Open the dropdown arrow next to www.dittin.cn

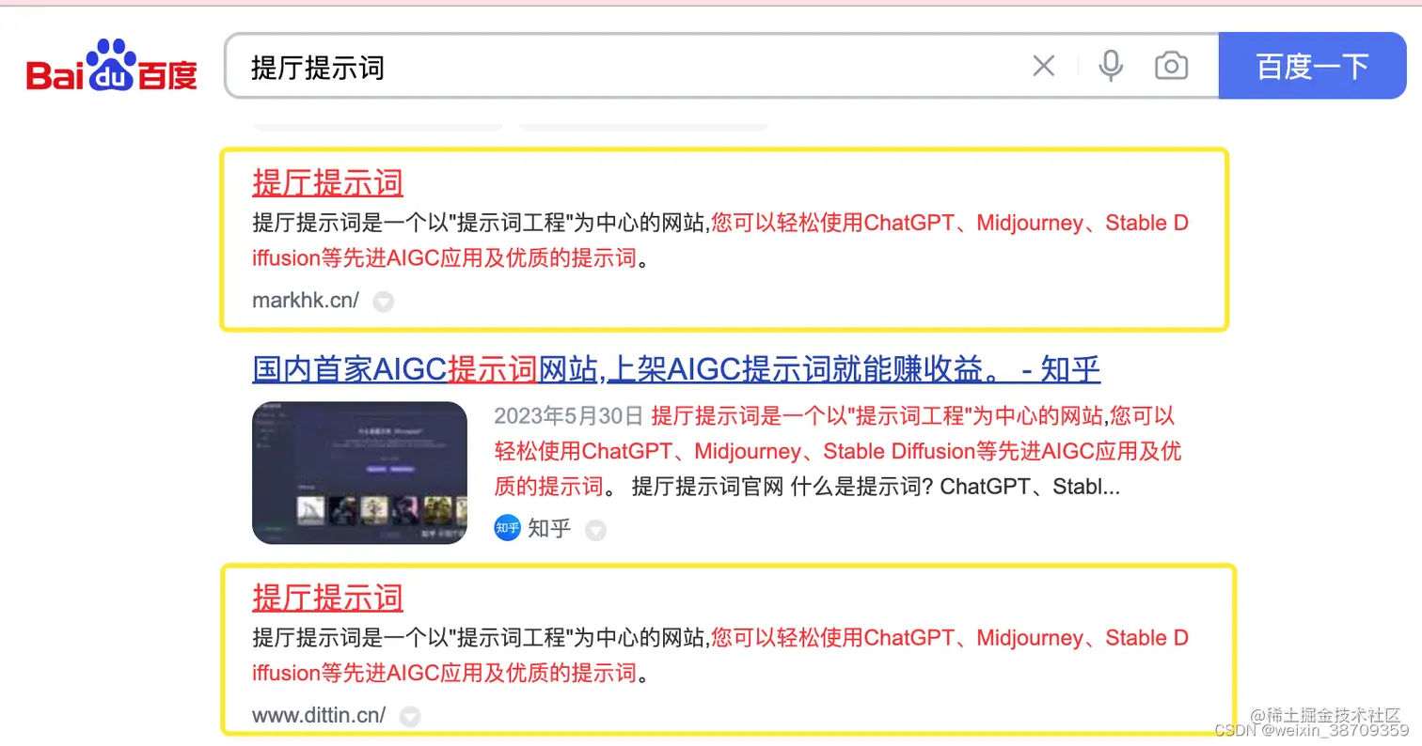[x=410, y=716]
